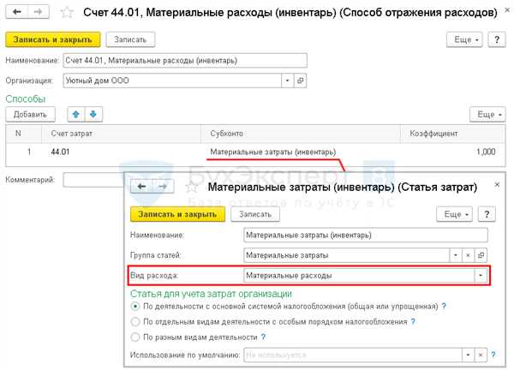Click Добавить to add a method

(x=30, y=115)
